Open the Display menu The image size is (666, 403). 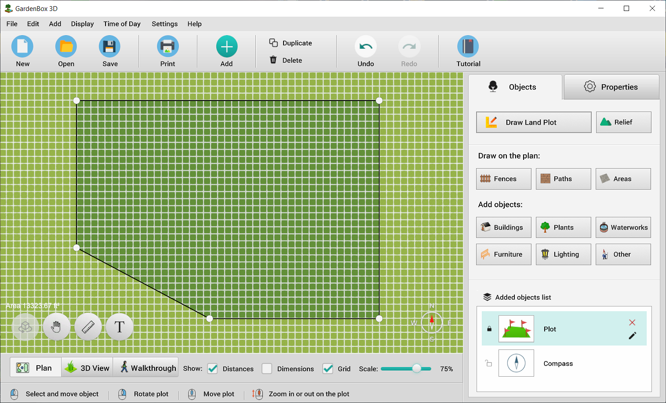click(82, 24)
